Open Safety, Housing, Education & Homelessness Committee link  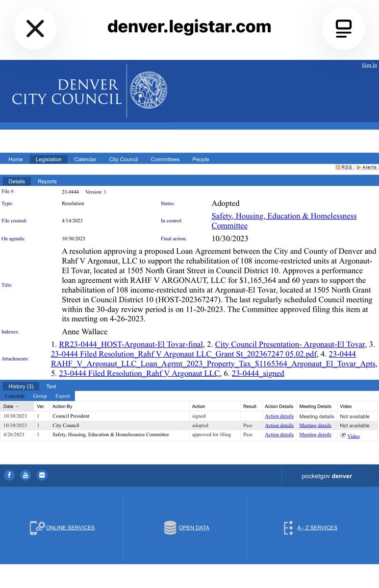pyautogui.click(x=284, y=221)
